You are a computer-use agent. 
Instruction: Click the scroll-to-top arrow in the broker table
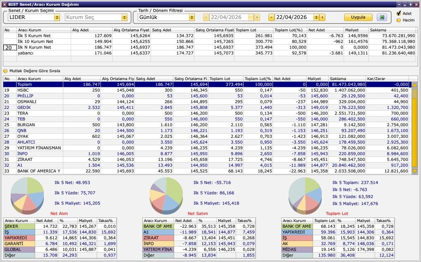[x=414, y=85]
